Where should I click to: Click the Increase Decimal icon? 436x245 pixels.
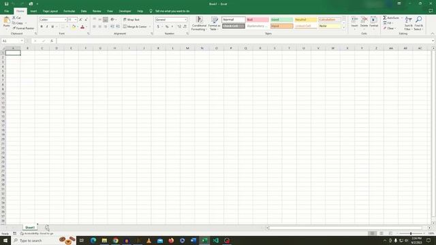(179, 27)
